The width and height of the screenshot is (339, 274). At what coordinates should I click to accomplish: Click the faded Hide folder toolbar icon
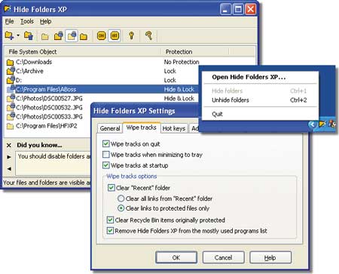click(45, 37)
